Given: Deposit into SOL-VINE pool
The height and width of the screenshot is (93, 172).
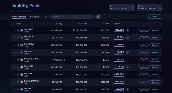Looking at the screenshot, I should 155,75.
